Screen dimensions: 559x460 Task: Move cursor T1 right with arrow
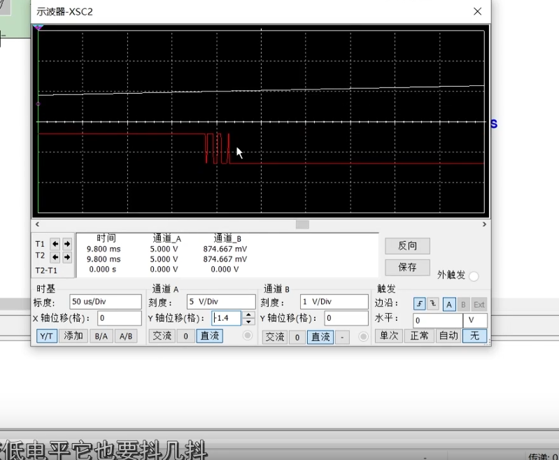tap(67, 244)
